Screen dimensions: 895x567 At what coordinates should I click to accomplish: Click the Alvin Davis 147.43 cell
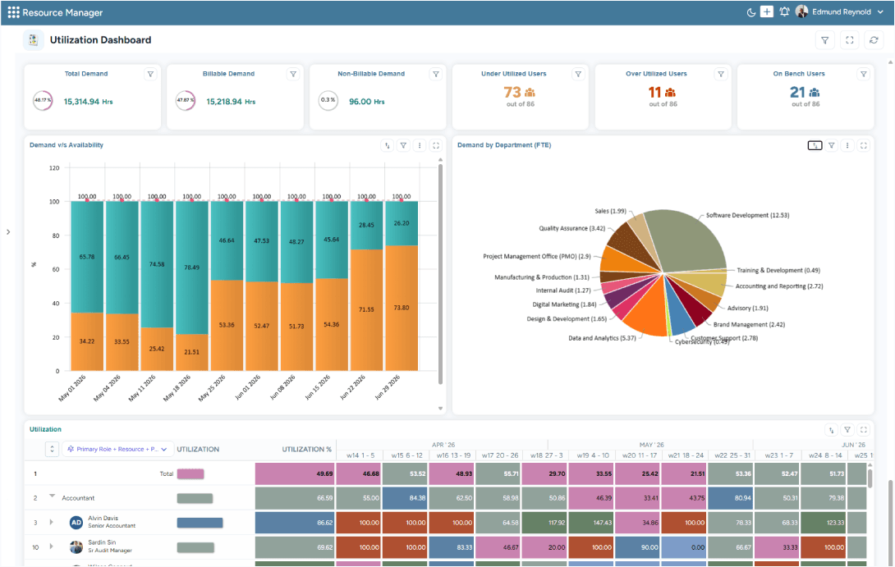click(591, 523)
